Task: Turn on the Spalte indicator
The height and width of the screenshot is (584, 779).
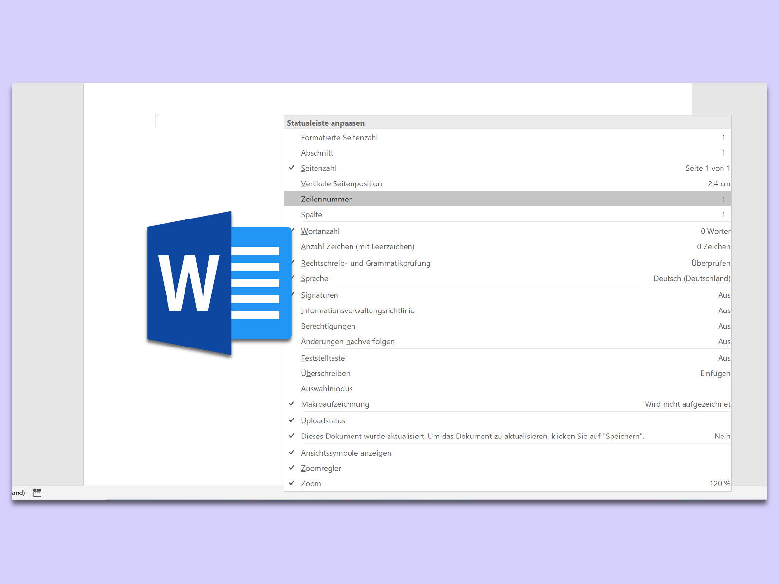Action: coord(507,215)
